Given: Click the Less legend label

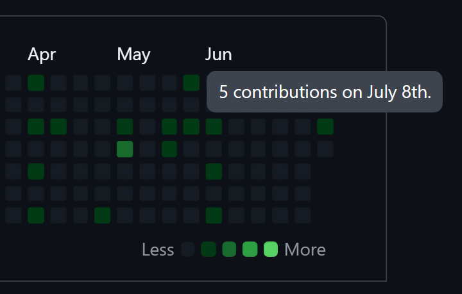Looking at the screenshot, I should point(158,250).
